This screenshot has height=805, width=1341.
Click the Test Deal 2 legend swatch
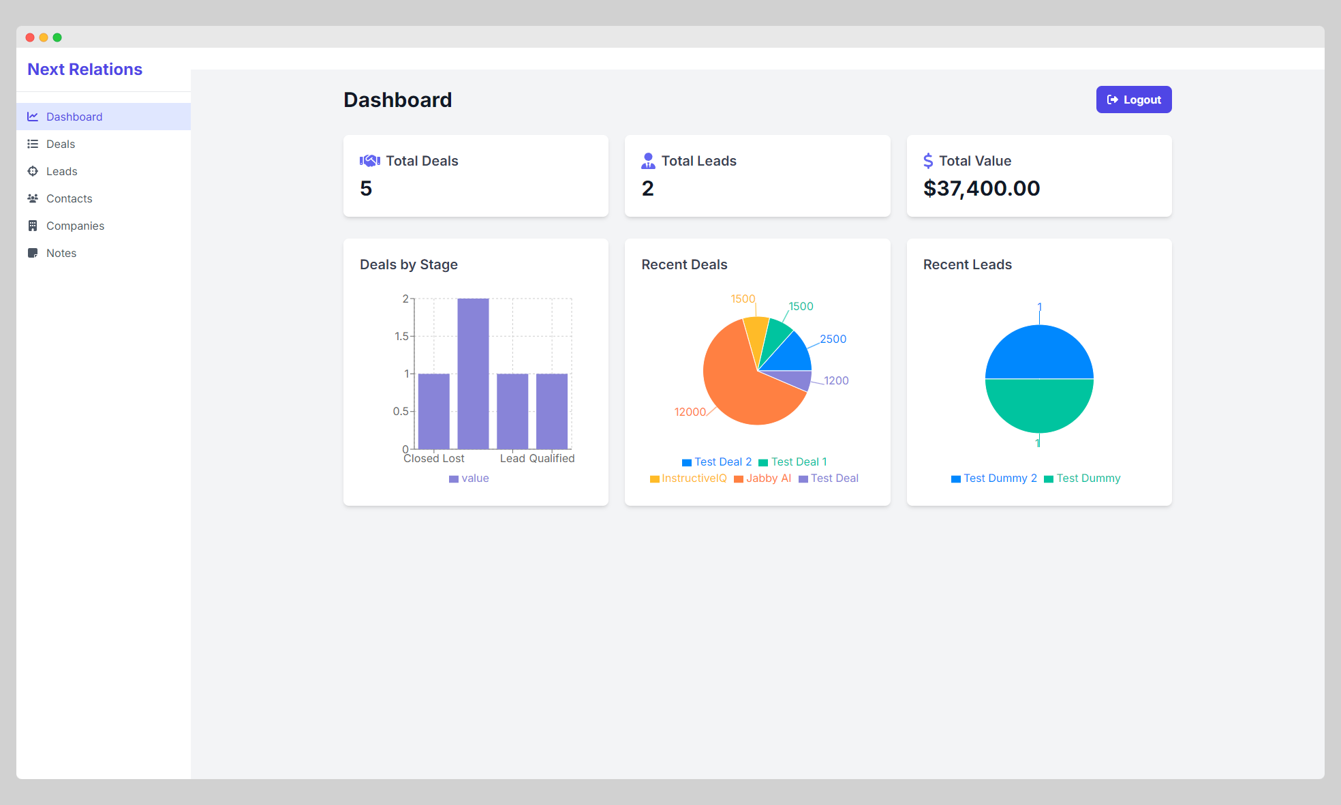click(x=687, y=462)
